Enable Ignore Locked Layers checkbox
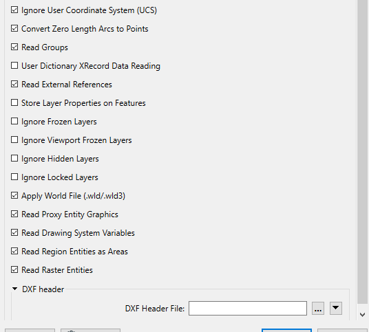 click(14, 177)
